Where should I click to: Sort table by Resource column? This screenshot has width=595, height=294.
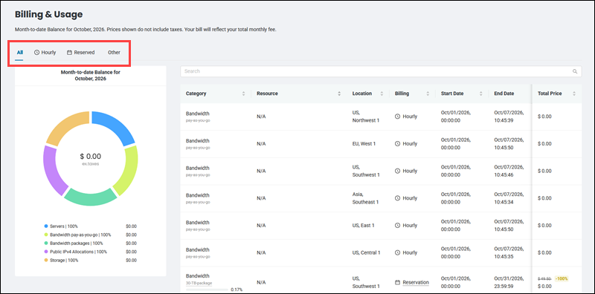[339, 94]
